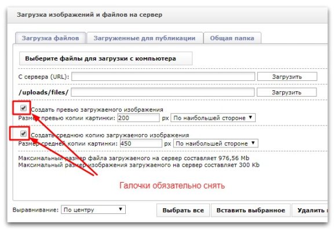Uncheck the create image preview checkbox
The width and height of the screenshot is (335, 229).
pos(23,108)
